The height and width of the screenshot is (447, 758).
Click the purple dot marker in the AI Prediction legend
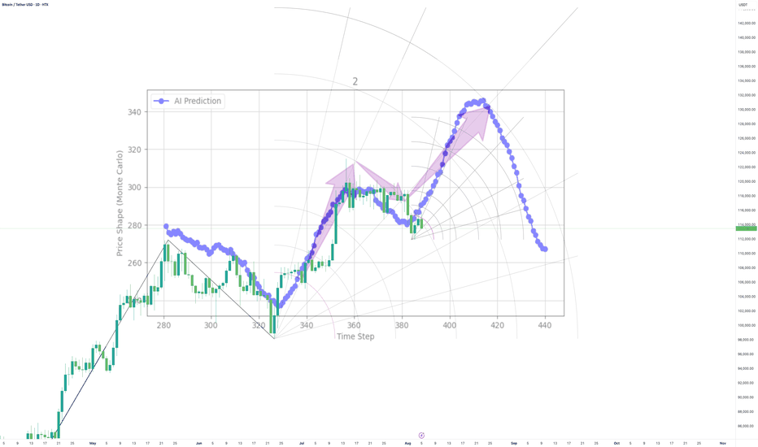pos(161,101)
